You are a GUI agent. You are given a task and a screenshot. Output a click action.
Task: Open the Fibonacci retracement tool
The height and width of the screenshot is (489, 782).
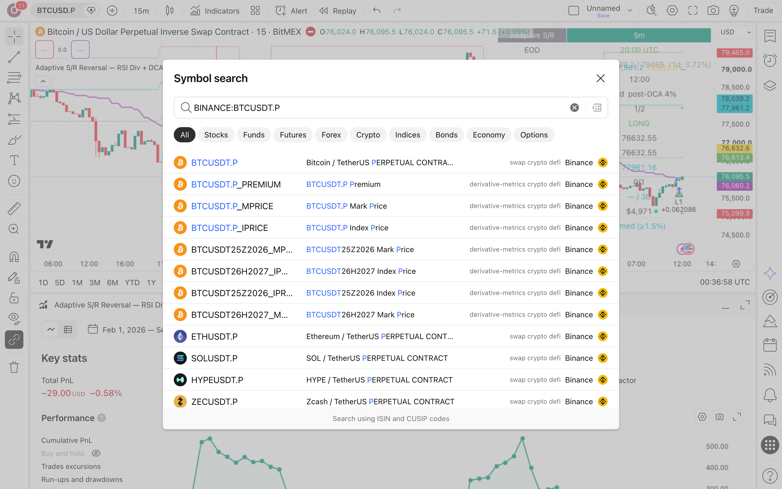point(14,78)
